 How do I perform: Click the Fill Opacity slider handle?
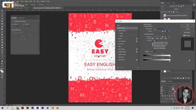coord(163,37)
